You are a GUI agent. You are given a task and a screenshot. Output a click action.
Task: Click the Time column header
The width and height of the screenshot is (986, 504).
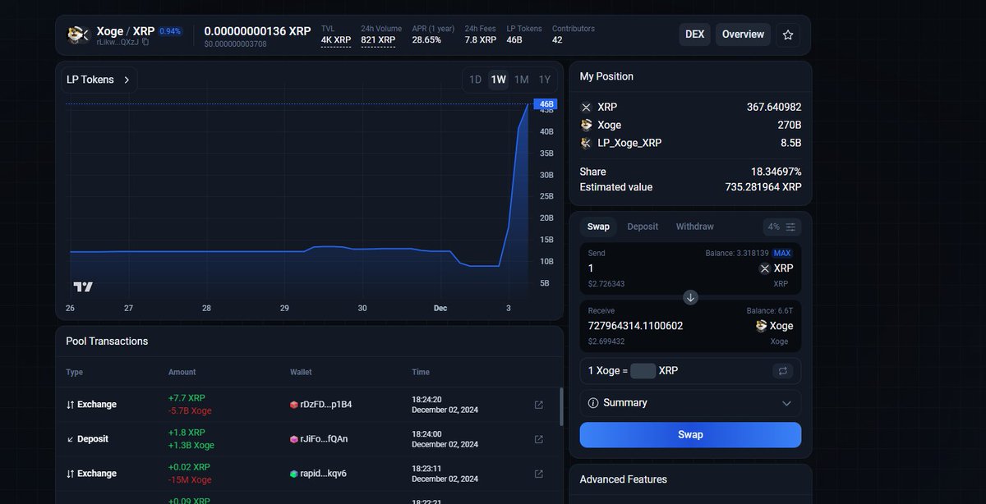pyautogui.click(x=421, y=372)
